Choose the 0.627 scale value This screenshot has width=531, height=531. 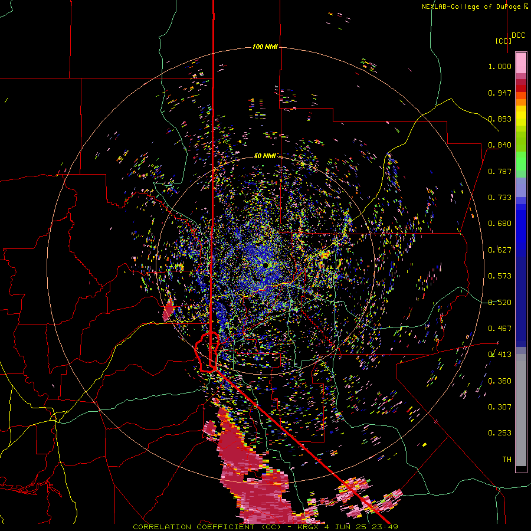[500, 250]
